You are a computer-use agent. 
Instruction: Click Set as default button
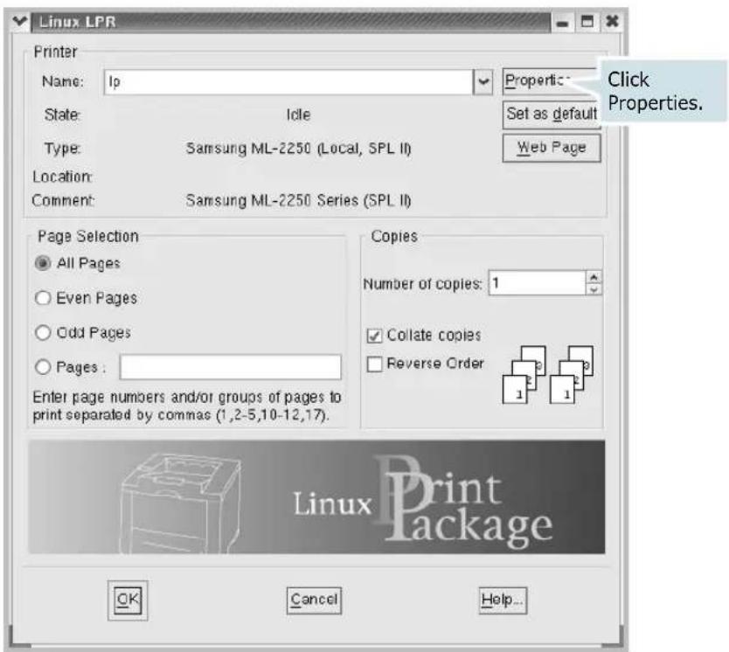click(x=552, y=114)
